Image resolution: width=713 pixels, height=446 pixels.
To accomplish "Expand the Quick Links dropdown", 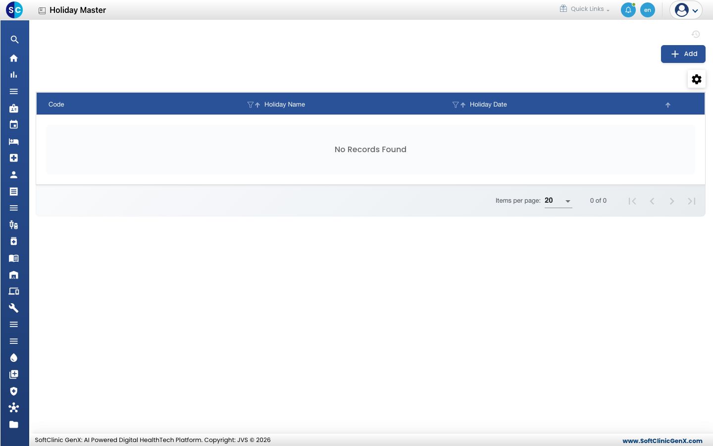I will tap(585, 9).
